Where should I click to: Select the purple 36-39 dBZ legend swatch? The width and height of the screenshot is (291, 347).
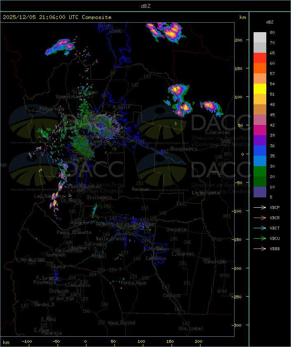click(260, 140)
